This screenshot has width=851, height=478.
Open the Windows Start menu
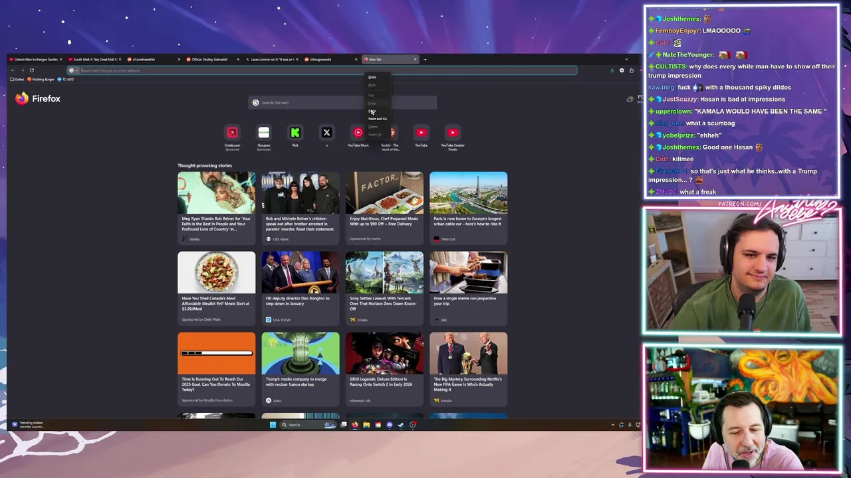click(x=273, y=425)
